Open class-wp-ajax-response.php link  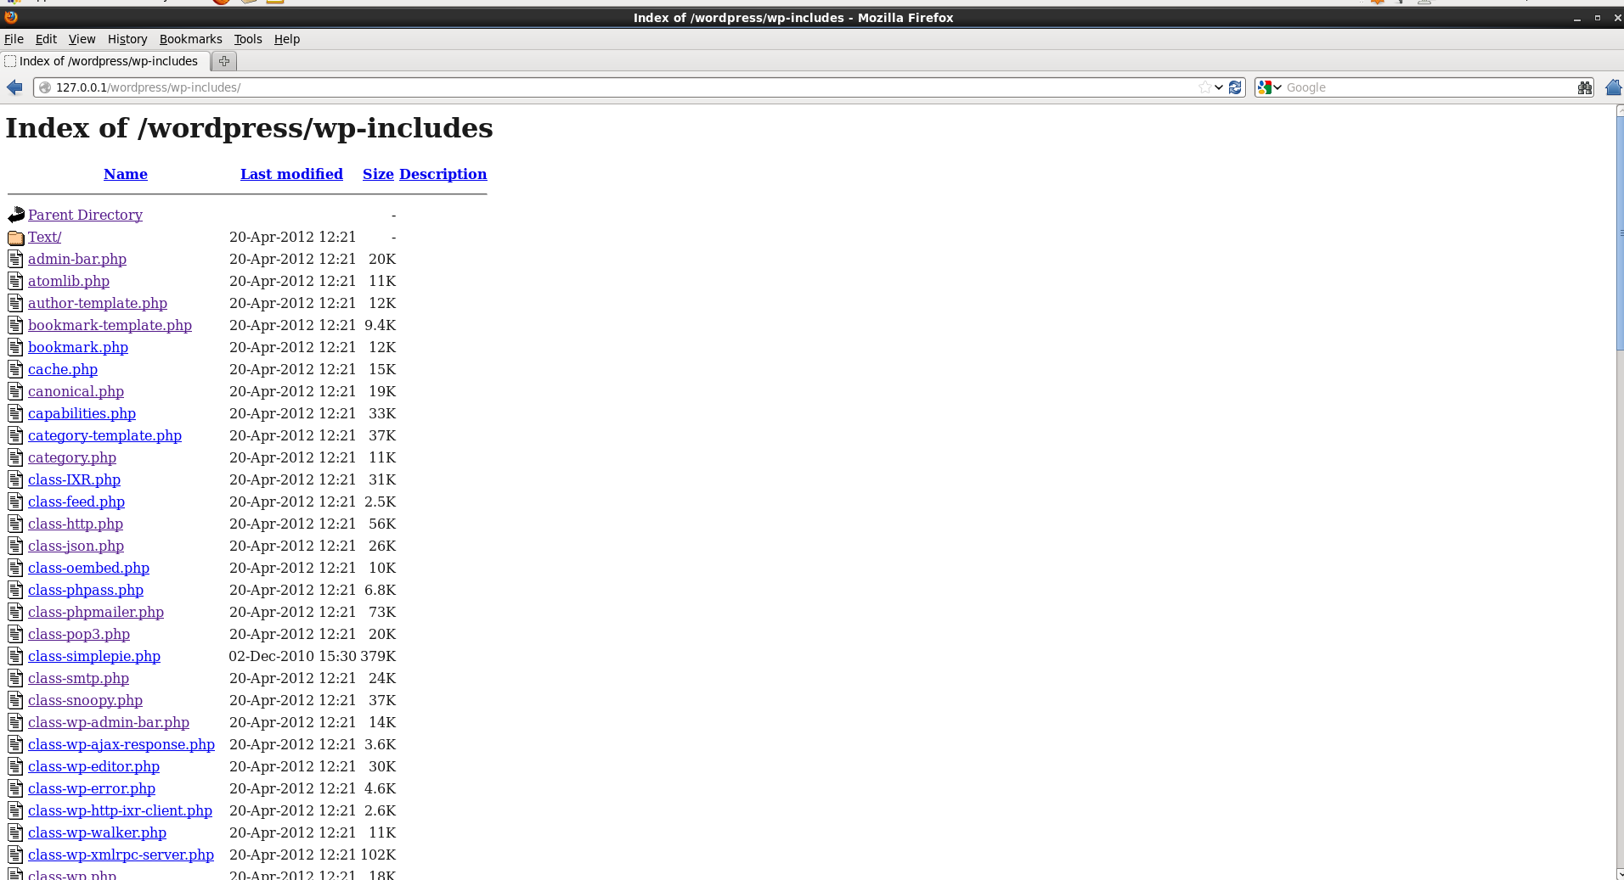pos(121,744)
